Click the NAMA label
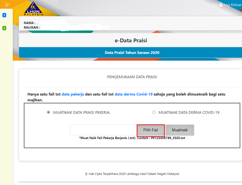 [x=30, y=23]
